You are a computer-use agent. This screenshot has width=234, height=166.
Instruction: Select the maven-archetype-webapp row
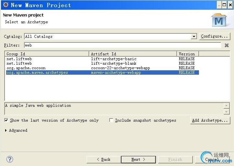(102, 72)
